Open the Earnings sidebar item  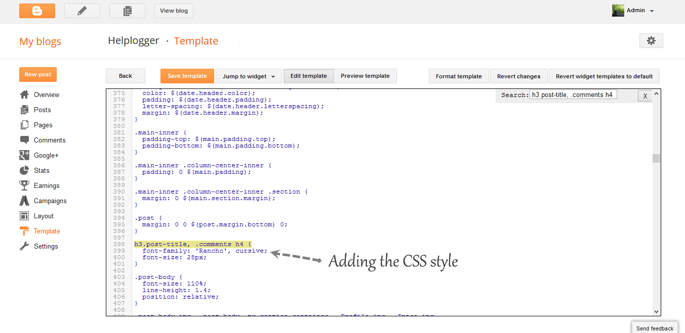pos(47,185)
